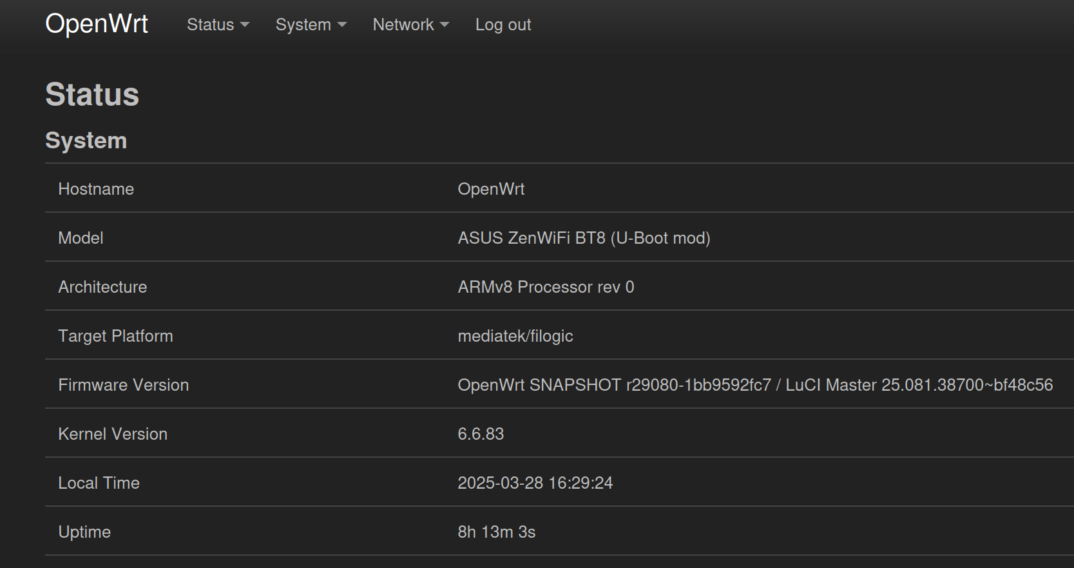Click the 'Firmware Version' label
This screenshot has height=568, width=1074.
point(124,385)
